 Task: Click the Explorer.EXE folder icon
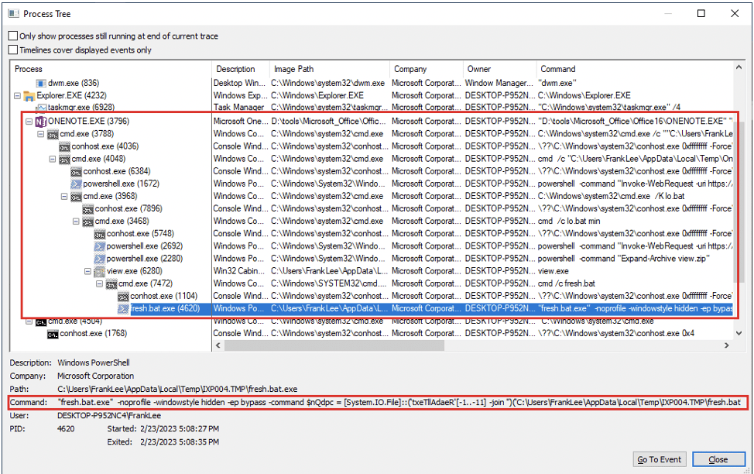pyautogui.click(x=30, y=96)
